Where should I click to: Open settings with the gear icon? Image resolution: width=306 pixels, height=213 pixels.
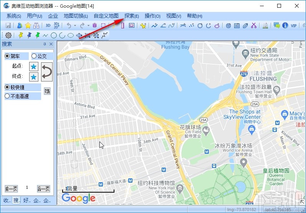tap(8, 35)
